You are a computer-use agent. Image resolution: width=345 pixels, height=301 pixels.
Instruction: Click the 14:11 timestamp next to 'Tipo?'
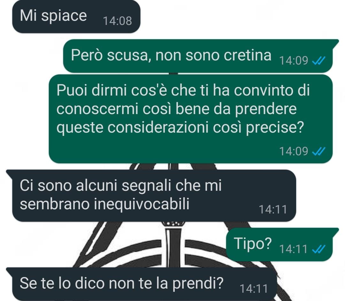click(x=293, y=249)
